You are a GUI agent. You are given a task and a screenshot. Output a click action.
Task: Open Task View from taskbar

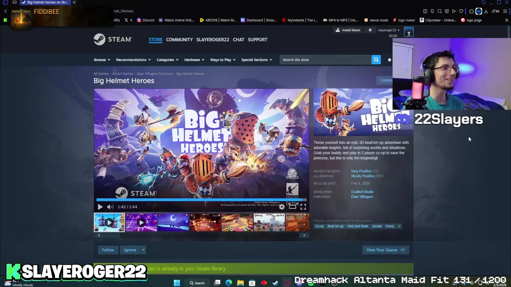217,283
